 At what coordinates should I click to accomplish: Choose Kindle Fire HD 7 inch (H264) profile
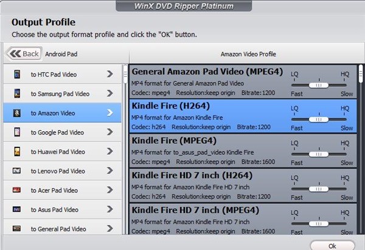coord(243,186)
